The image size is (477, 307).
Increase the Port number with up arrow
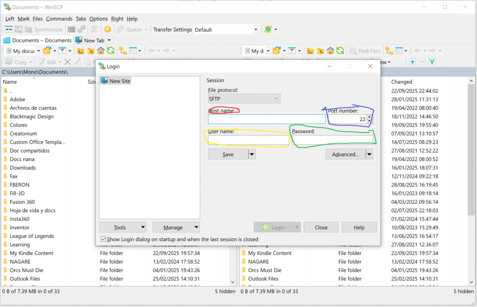[369, 117]
